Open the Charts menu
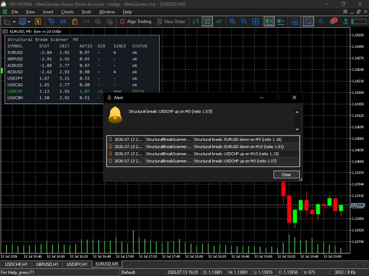Viewport: 369px width, 276px height. [67, 12]
